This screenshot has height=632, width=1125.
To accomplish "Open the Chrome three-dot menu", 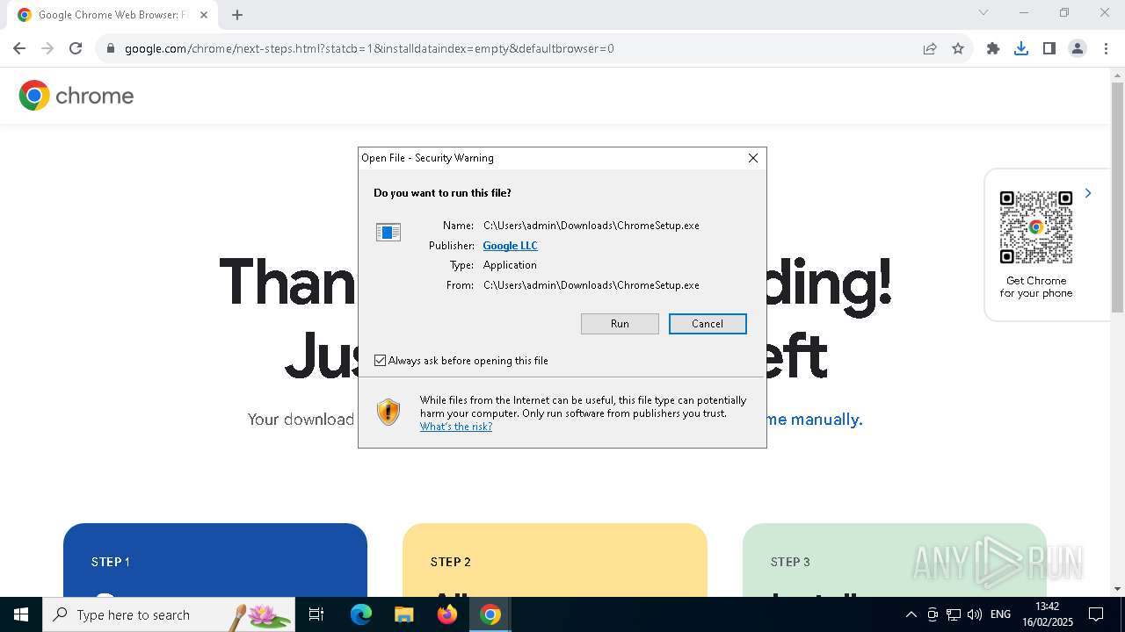I will click(1106, 48).
